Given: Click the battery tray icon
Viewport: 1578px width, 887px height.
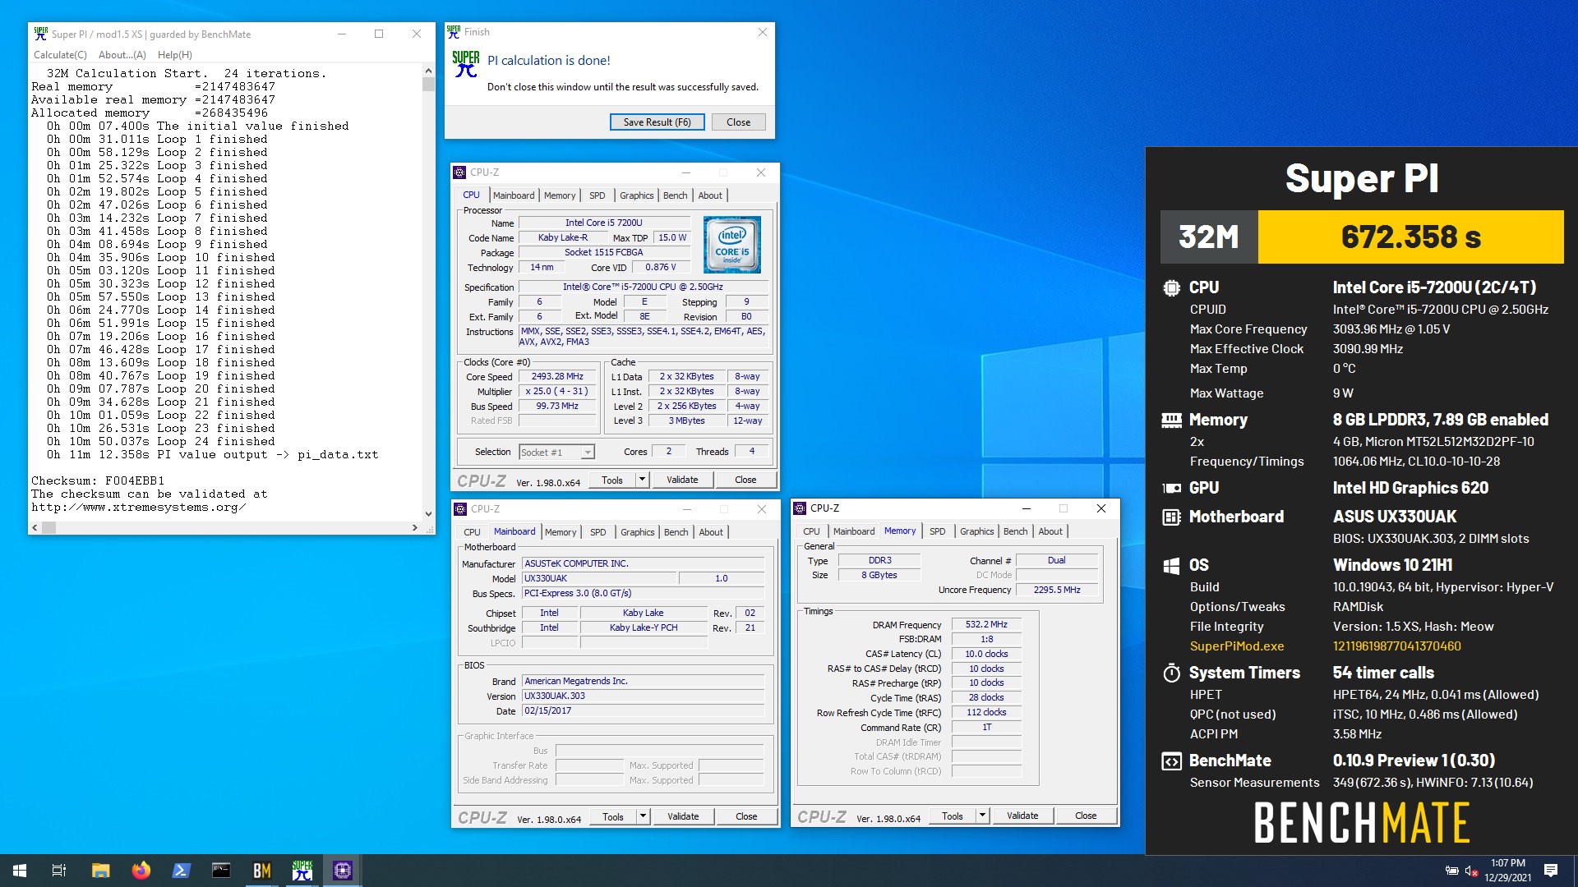Looking at the screenshot, I should [1452, 871].
